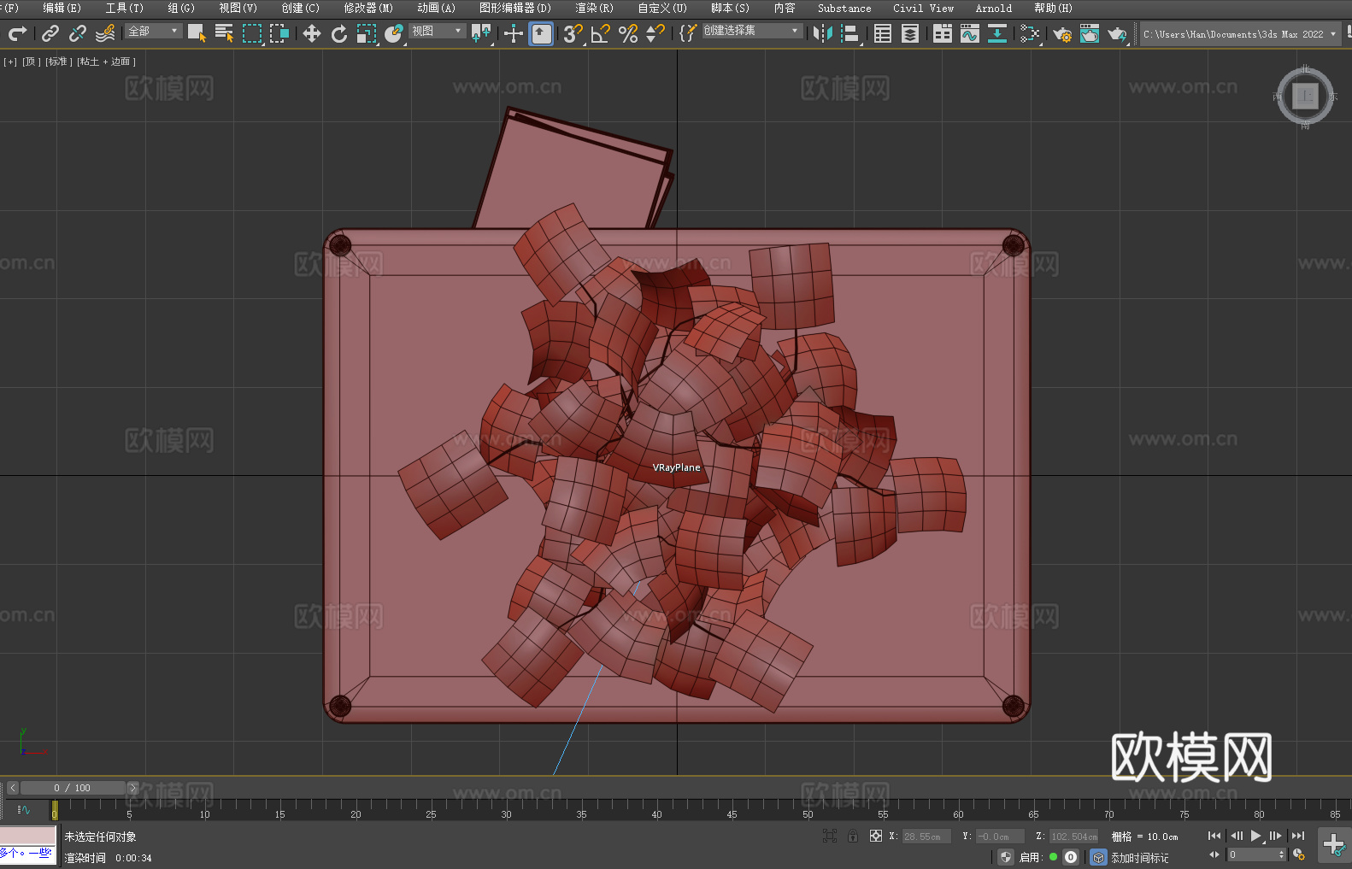Viewport: 1352px width, 869px height.
Task: Click the 0 / 100 time slider handle
Action: click(73, 788)
